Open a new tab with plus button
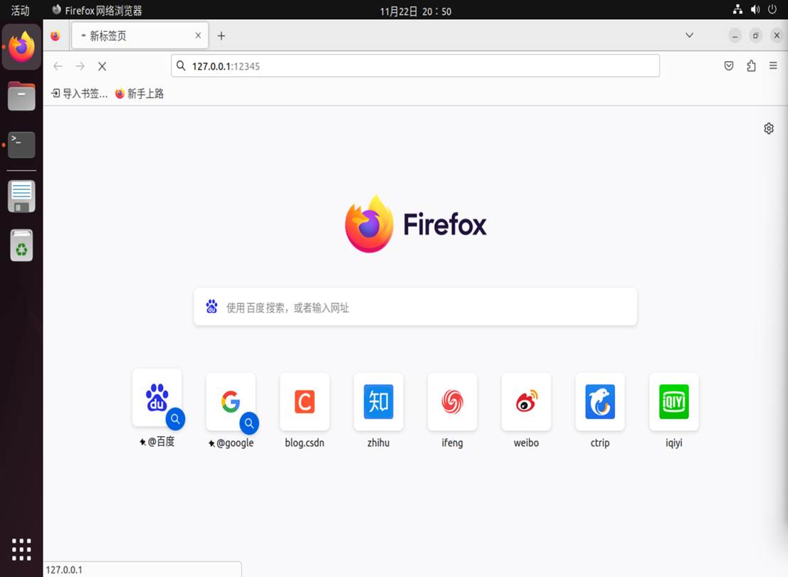This screenshot has height=577, width=788. [x=221, y=36]
